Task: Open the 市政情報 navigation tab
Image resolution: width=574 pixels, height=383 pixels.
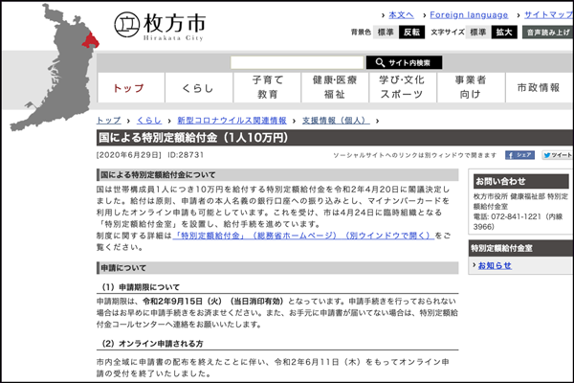Action: [x=538, y=87]
